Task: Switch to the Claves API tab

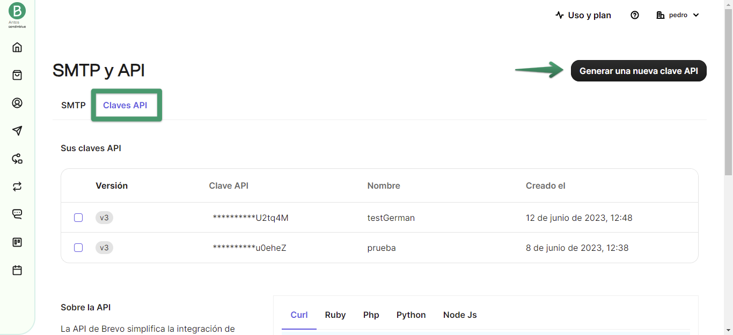Action: 125,105
